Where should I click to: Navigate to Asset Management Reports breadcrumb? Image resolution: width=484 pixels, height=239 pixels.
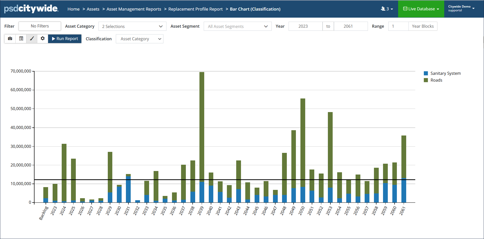point(134,9)
